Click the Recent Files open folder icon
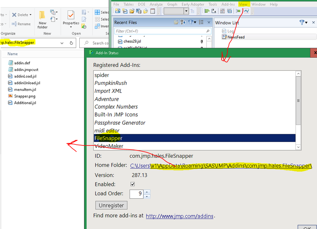This screenshot has width=317, height=229. pos(176,22)
